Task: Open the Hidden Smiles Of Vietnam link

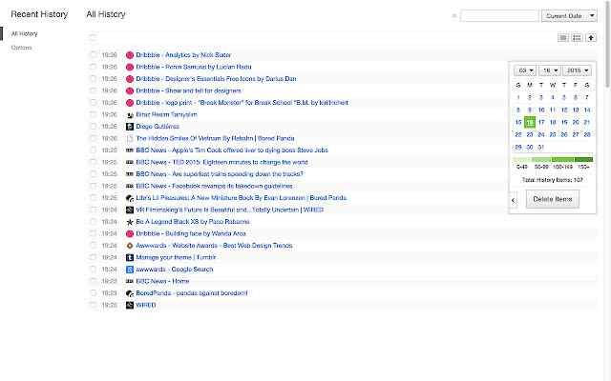Action: (x=215, y=138)
